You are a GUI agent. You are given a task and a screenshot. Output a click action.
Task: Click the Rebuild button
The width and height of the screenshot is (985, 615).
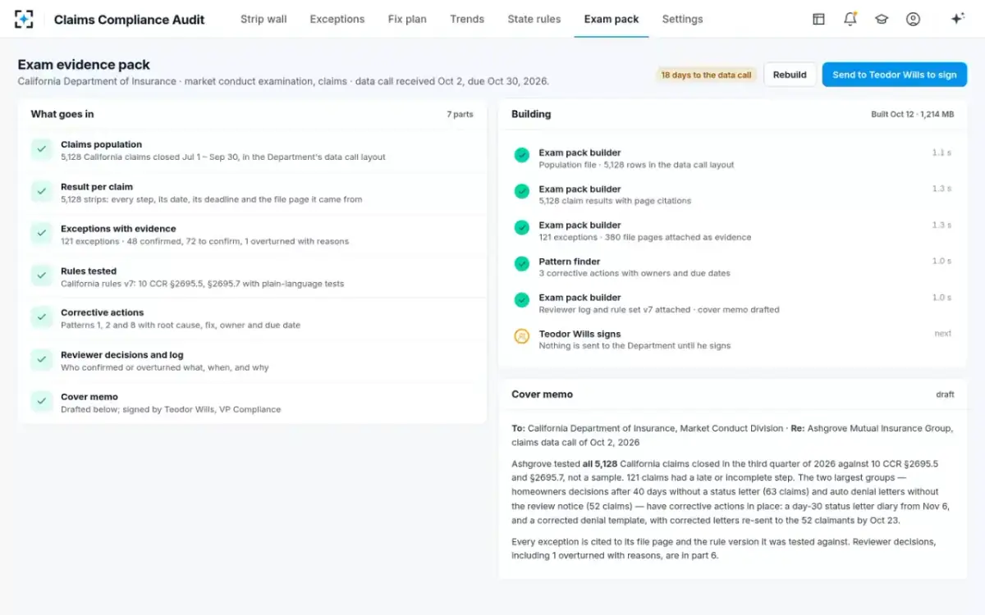pyautogui.click(x=790, y=75)
